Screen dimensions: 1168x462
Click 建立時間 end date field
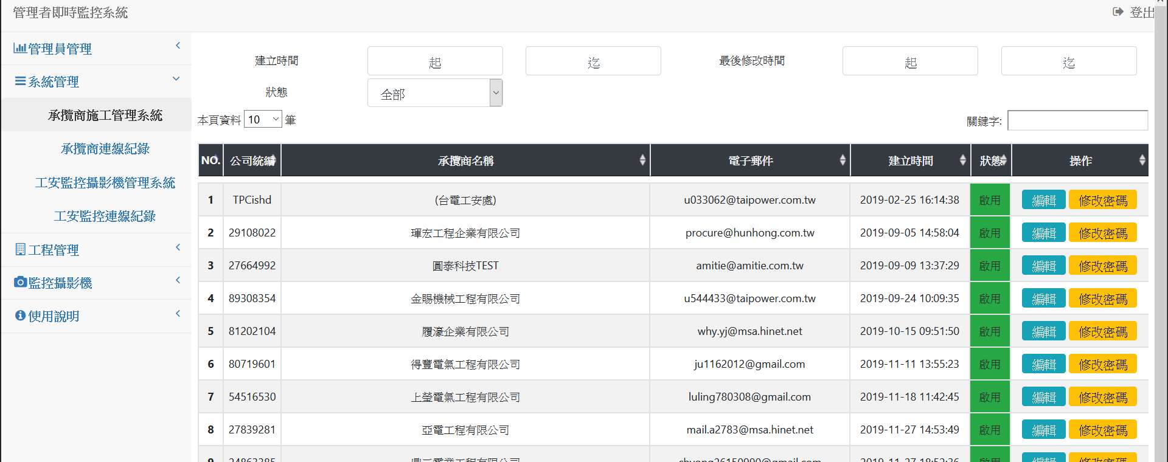coord(593,61)
